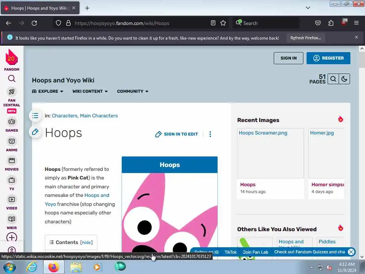The image size is (365, 274).
Task: Save page to Pocket
Action: coord(318,23)
